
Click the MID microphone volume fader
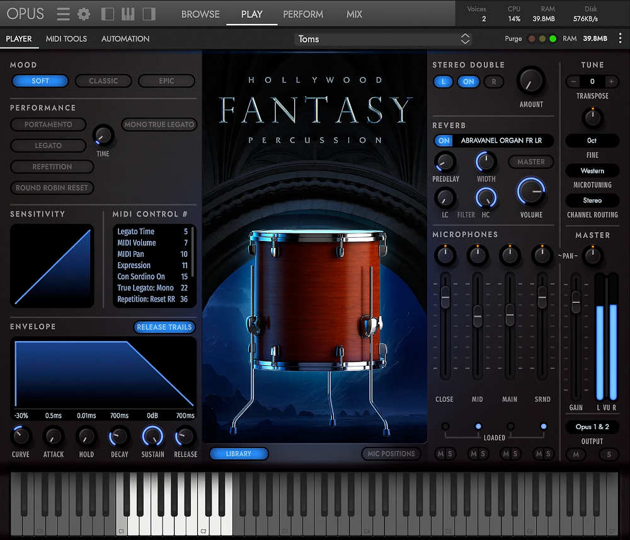(478, 315)
